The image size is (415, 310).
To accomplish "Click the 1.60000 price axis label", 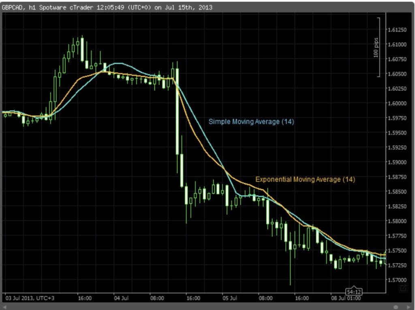I will point(397,103).
